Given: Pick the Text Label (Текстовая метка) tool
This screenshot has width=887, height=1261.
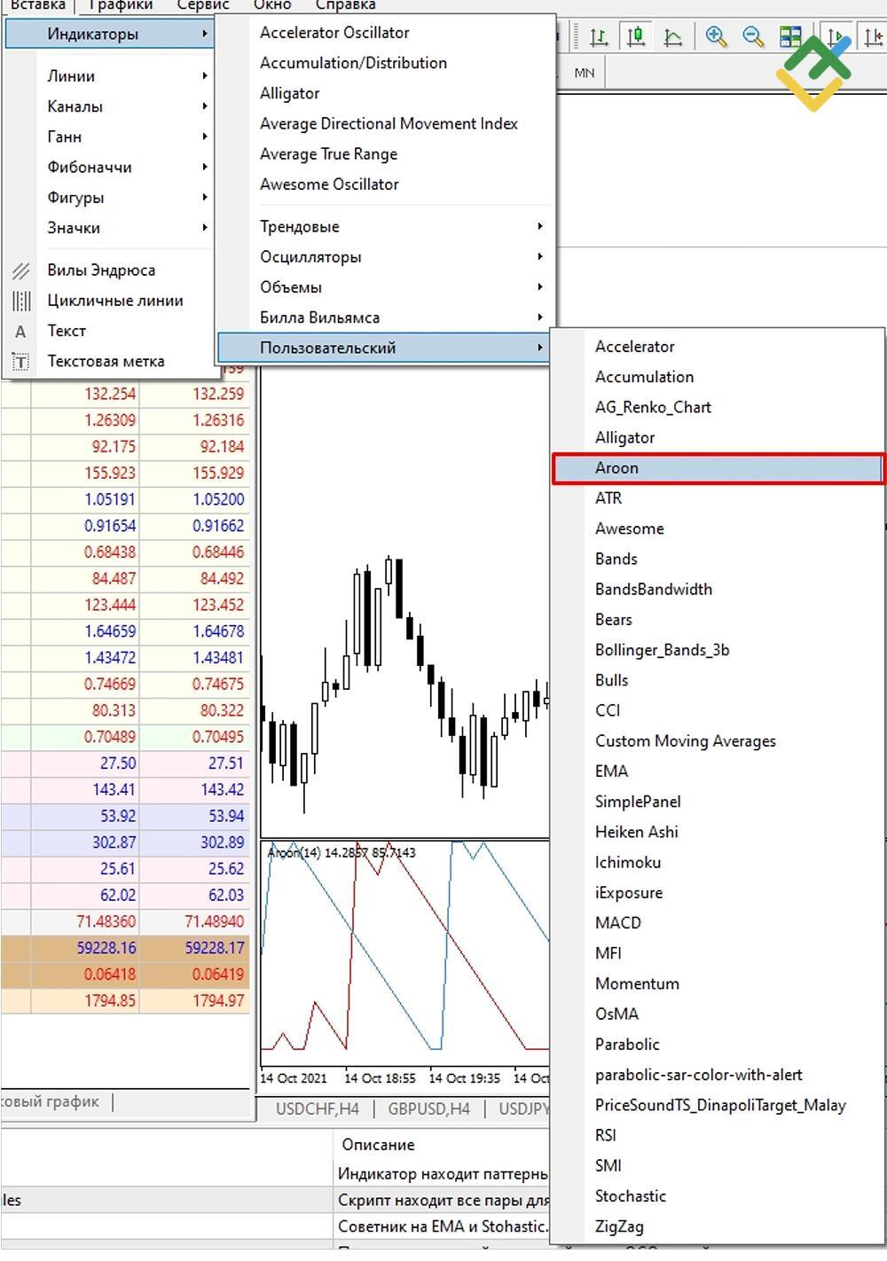Looking at the screenshot, I should coord(108,361).
